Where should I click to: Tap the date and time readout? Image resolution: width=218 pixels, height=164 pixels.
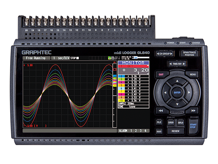tap(126, 58)
